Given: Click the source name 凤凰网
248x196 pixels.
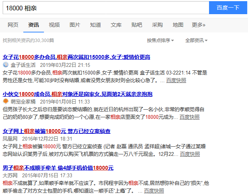Looking at the screenshot, I should [10, 139].
